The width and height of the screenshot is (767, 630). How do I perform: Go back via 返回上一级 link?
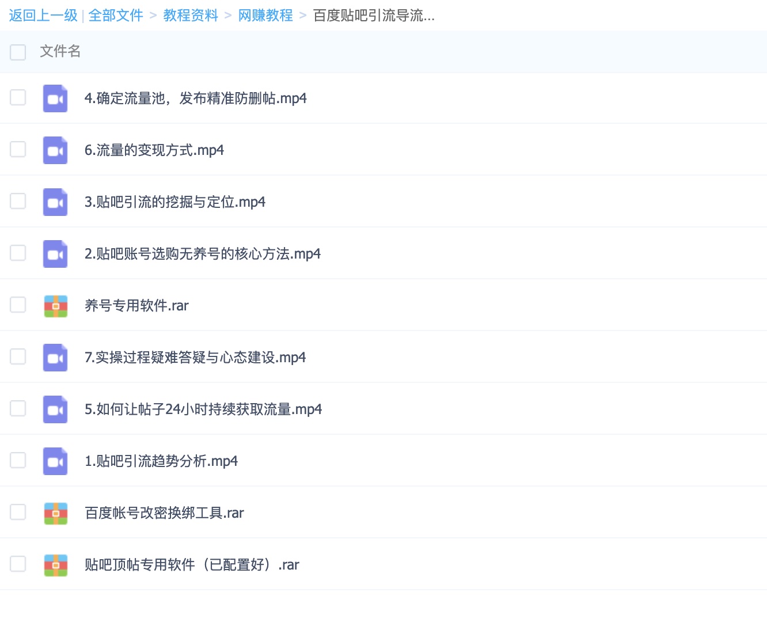coord(43,16)
